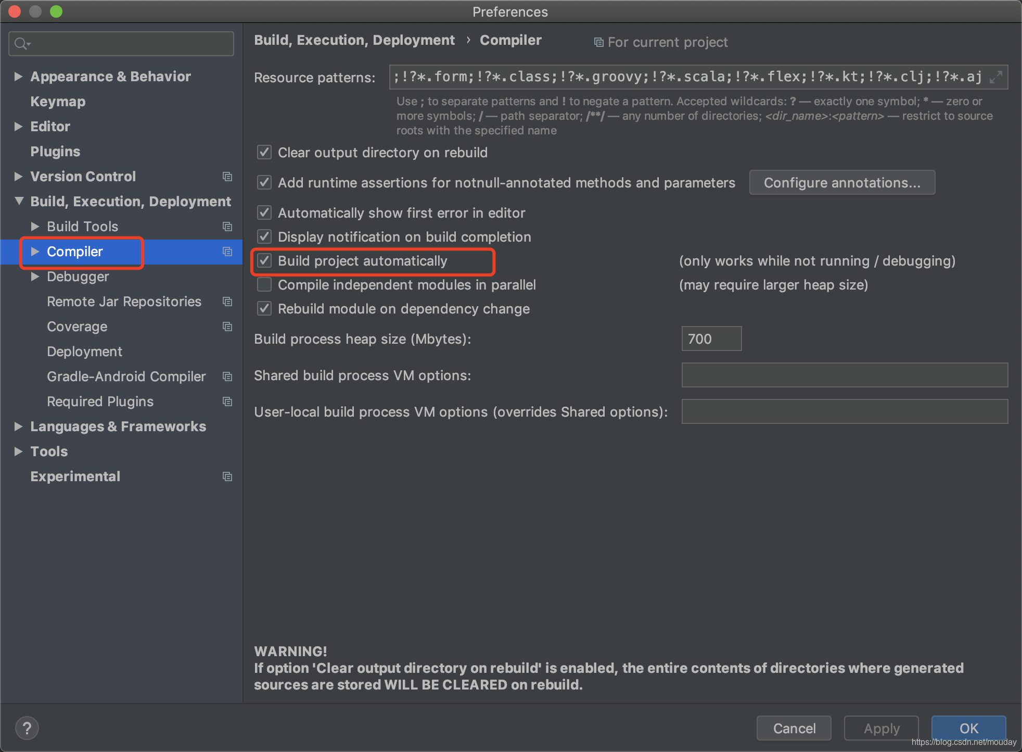Screen dimensions: 1022x752
Task: Click Build process heap size field
Action: (x=711, y=339)
